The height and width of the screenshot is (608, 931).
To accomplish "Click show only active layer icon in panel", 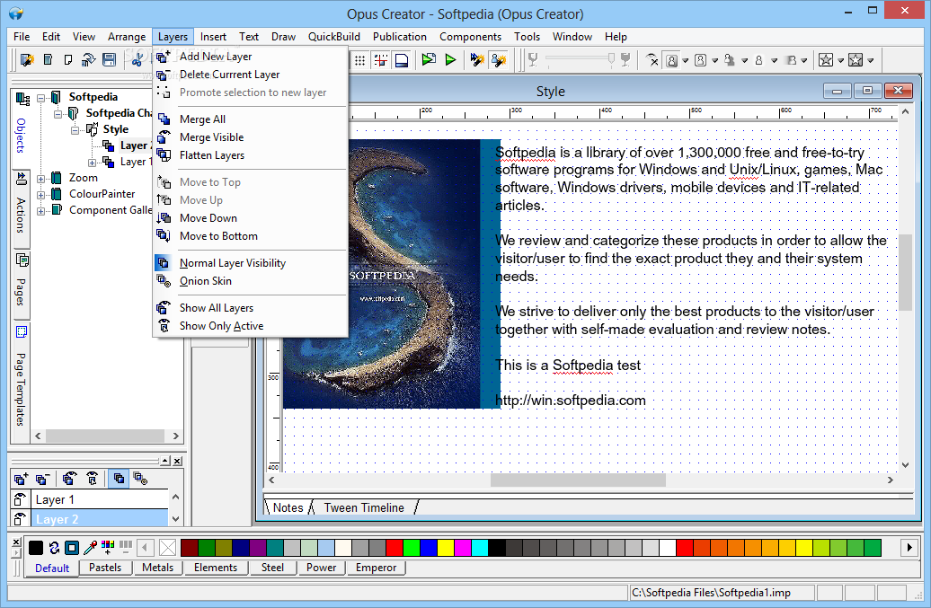I will (92, 479).
